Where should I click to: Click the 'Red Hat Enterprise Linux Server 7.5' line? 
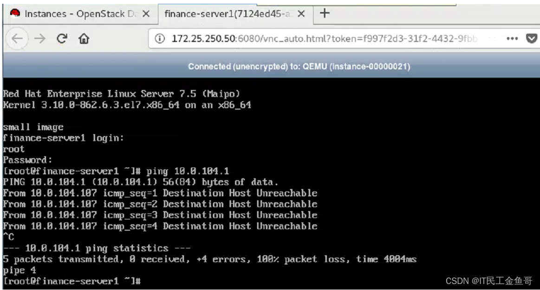click(121, 94)
